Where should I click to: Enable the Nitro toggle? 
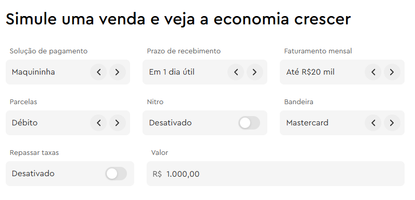[x=249, y=123]
